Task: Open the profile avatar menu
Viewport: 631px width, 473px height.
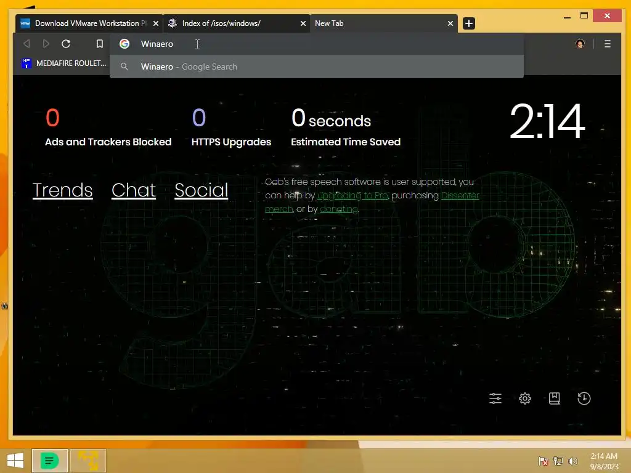Action: [579, 44]
